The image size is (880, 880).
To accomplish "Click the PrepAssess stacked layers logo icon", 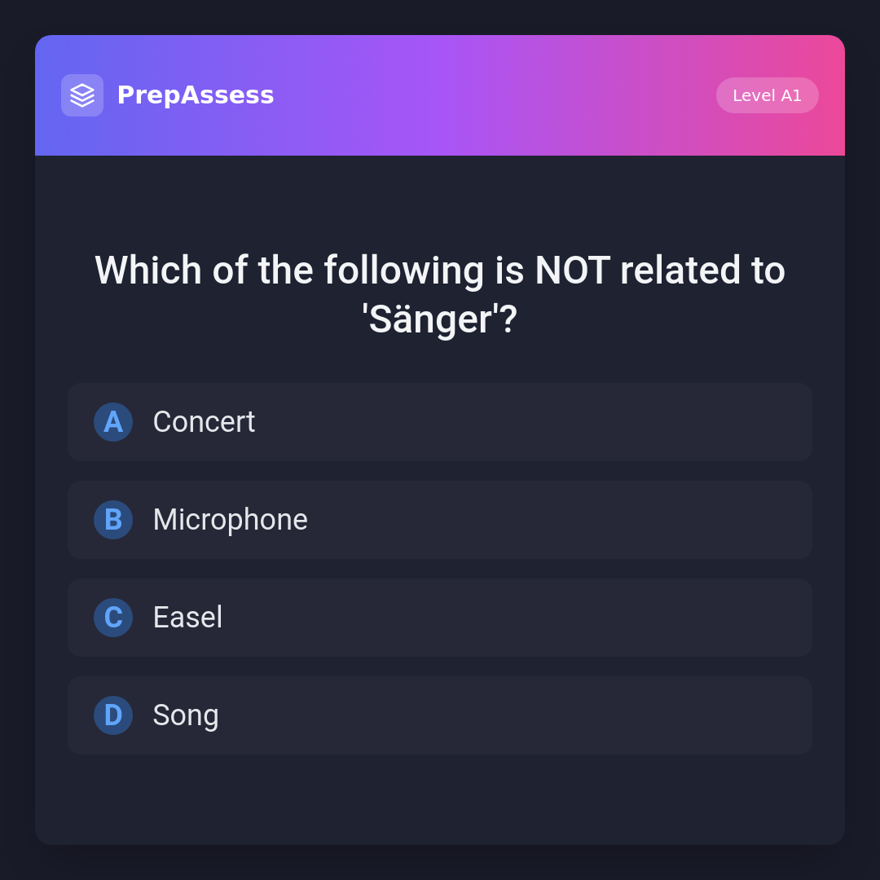I will coord(82,95).
